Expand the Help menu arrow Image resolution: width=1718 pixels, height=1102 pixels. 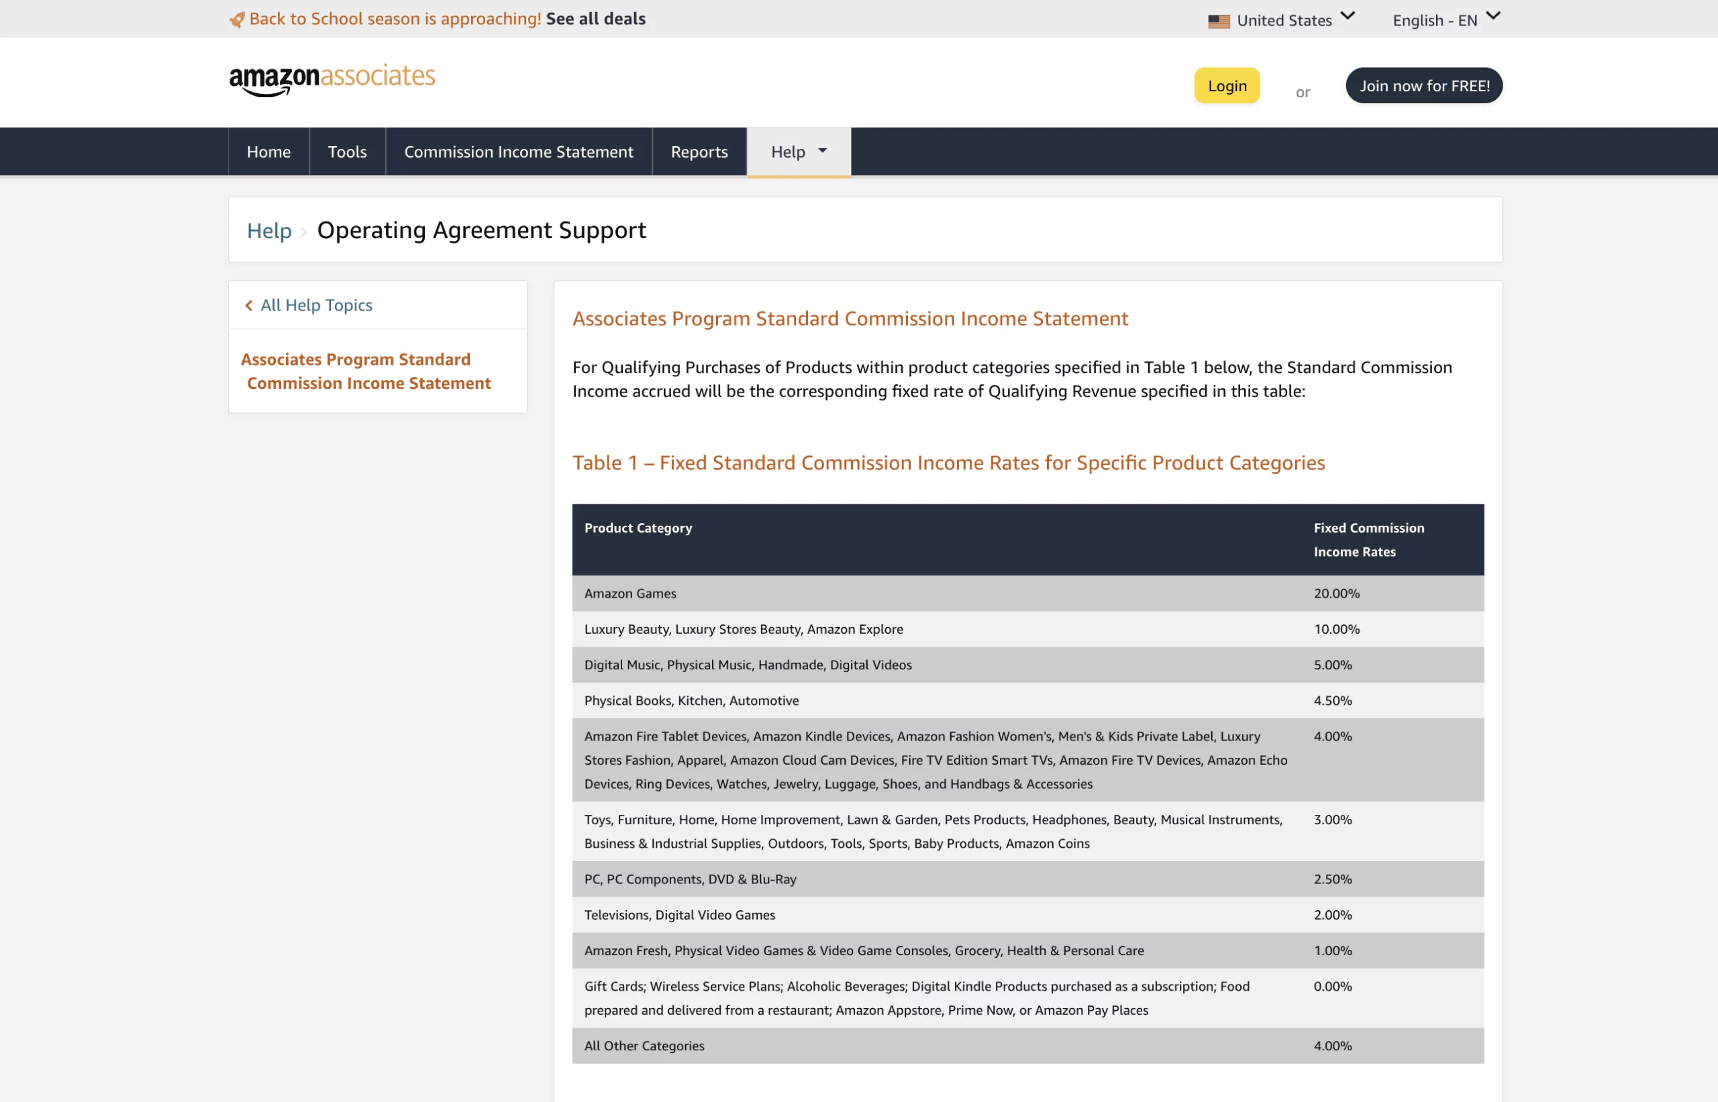(x=823, y=151)
